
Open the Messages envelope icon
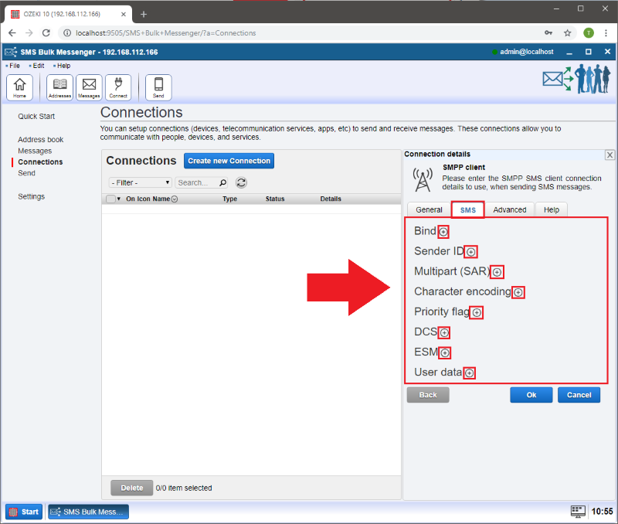pyautogui.click(x=89, y=87)
